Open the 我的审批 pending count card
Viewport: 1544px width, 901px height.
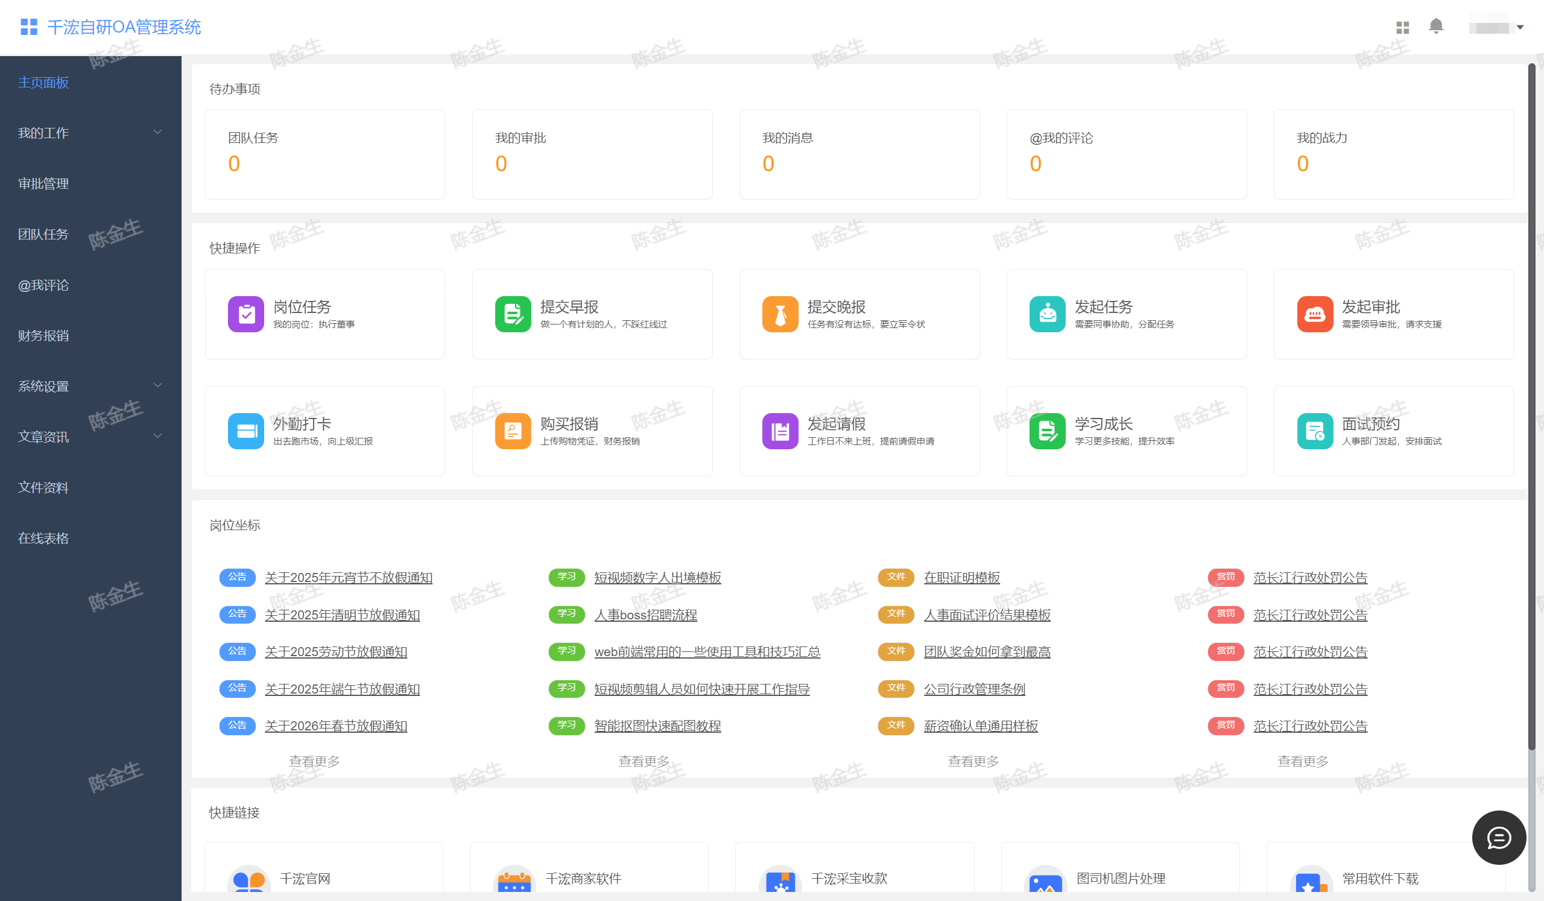pyautogui.click(x=592, y=154)
